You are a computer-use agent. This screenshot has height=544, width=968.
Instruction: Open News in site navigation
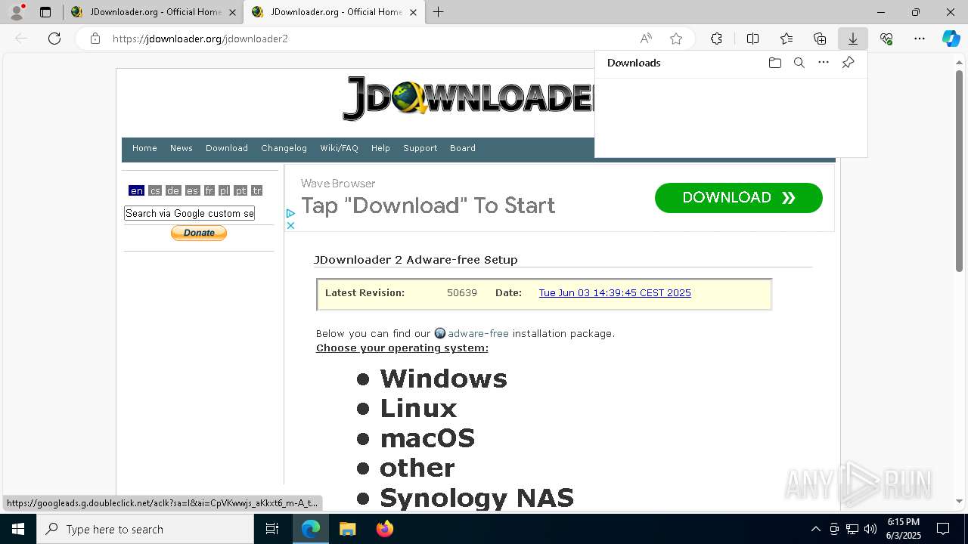(x=181, y=148)
